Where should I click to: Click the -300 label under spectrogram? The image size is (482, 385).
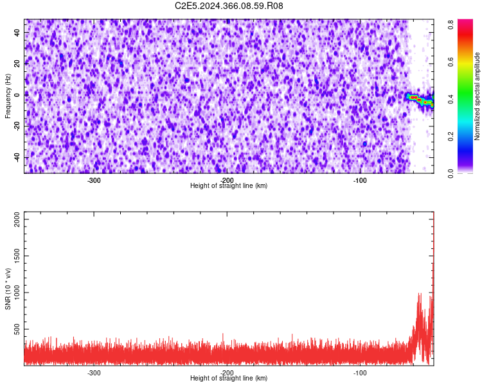click(94, 180)
